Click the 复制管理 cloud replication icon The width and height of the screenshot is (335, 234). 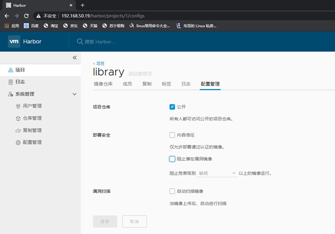[18, 131]
